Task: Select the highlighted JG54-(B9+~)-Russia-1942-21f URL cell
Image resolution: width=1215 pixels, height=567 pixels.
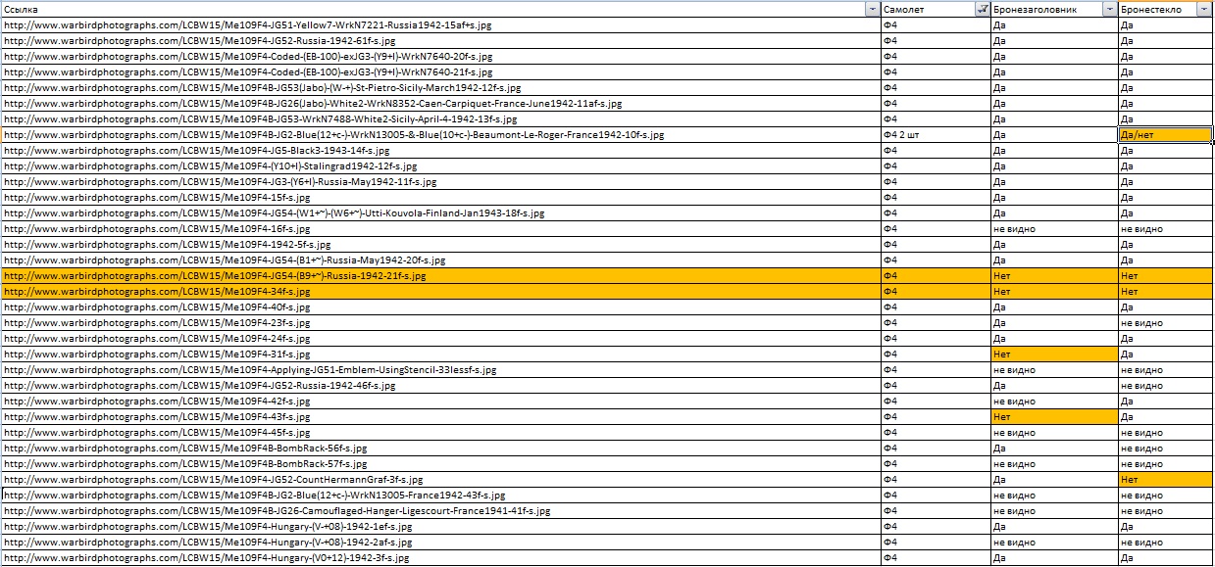Action: click(440, 275)
